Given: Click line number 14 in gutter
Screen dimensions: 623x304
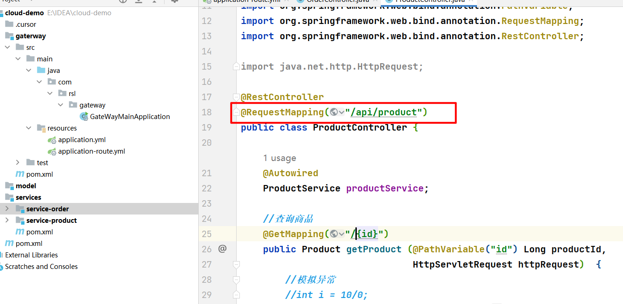Looking at the screenshot, I should click(207, 51).
